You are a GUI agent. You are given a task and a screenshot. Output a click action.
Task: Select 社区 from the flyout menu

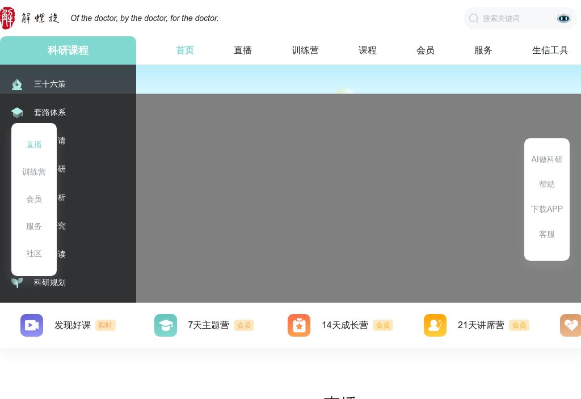coord(34,253)
